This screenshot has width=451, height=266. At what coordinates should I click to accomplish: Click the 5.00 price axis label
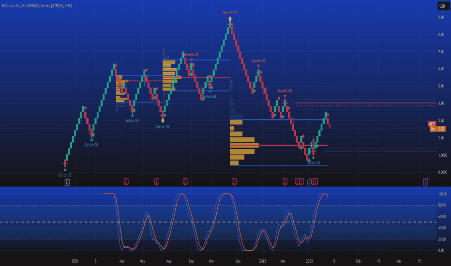tap(441, 86)
